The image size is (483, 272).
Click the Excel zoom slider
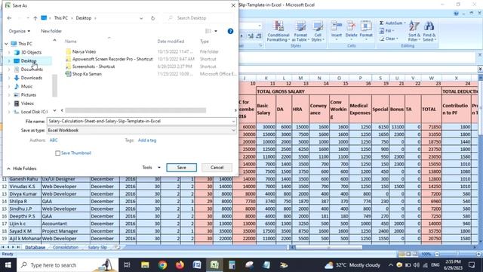(458, 254)
